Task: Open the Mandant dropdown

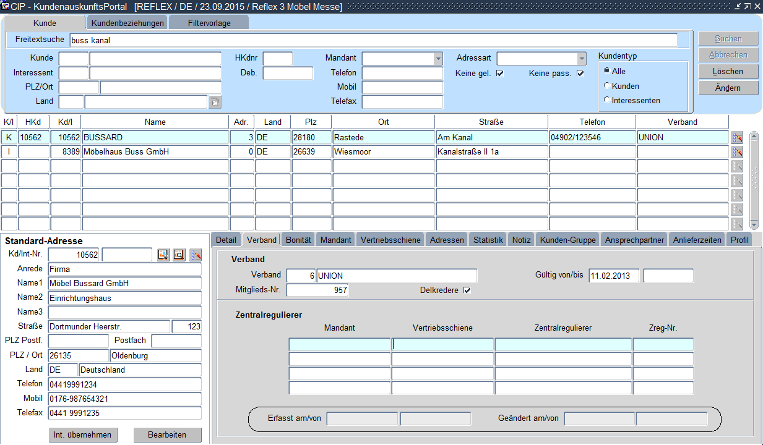Action: click(438, 59)
